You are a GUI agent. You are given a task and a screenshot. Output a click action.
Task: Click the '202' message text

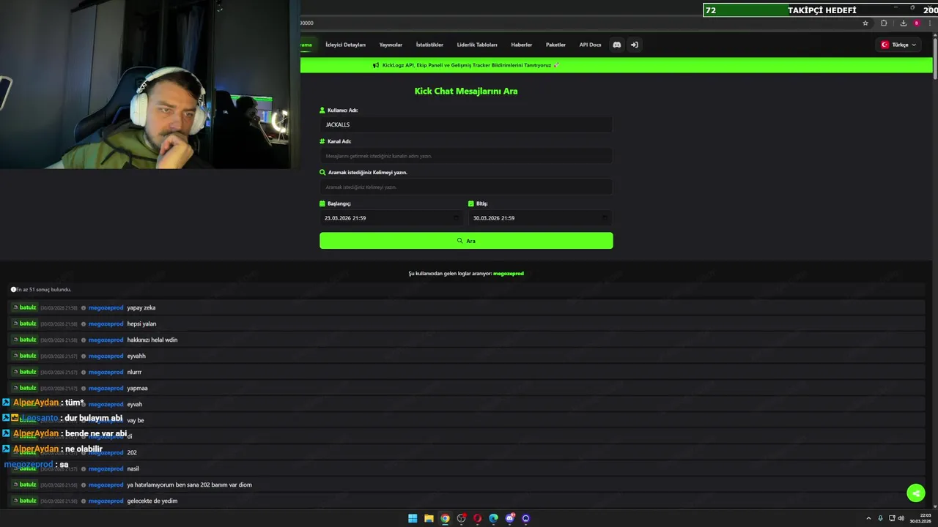pyautogui.click(x=132, y=452)
